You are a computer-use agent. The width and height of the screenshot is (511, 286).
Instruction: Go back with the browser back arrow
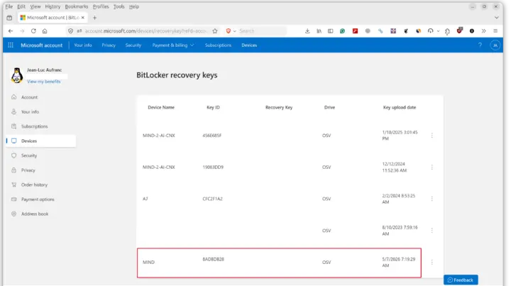(x=11, y=31)
